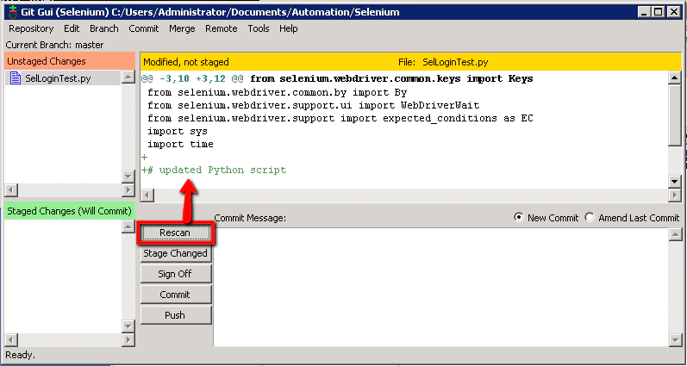Click the diff pane vertical scrollbar thumb
Screen dimensions: 687x366
(675, 115)
